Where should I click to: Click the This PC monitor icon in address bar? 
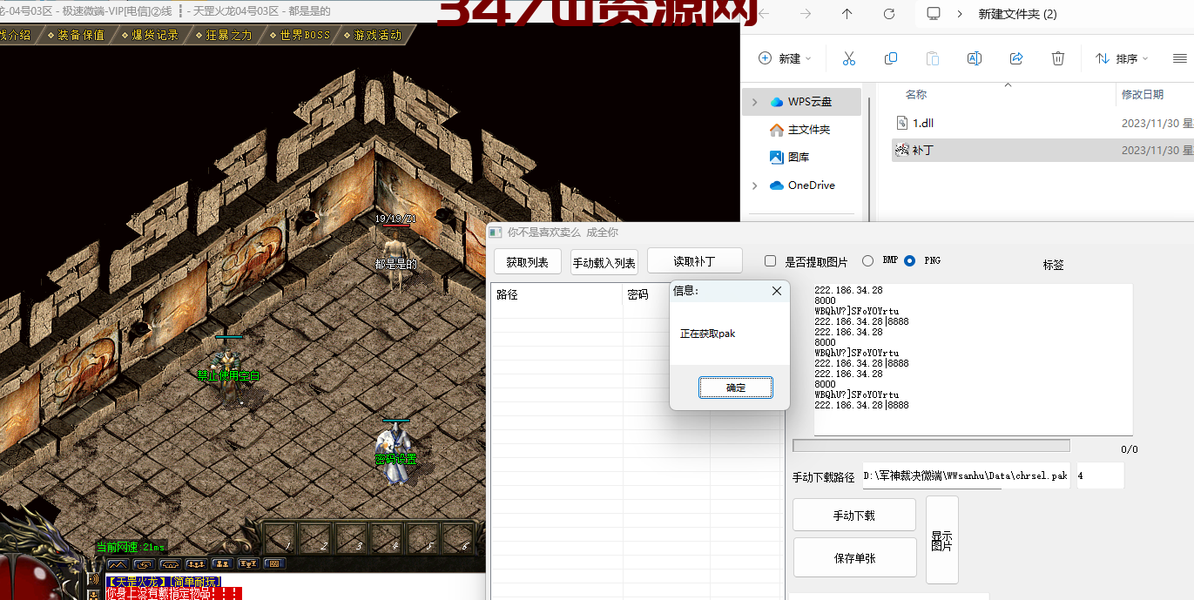coord(934,14)
